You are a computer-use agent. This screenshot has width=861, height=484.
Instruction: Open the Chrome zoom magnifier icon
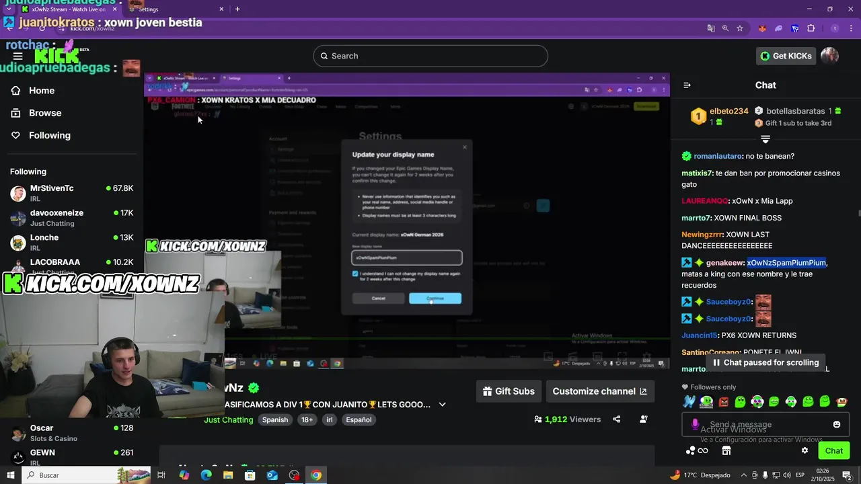(725, 28)
